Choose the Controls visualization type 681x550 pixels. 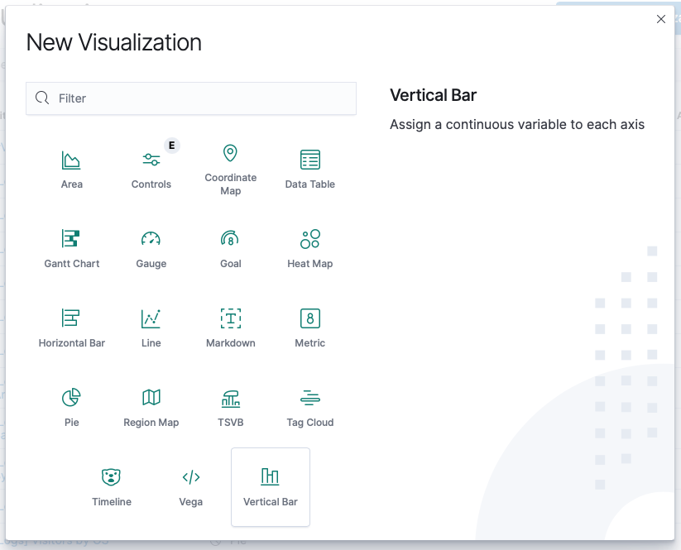[151, 169]
